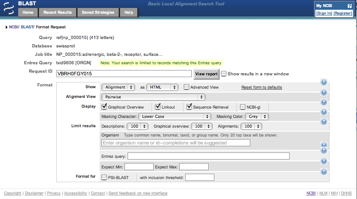357x199 pixels.
Task: Switch to the Recent Results tab
Action: click(x=57, y=12)
